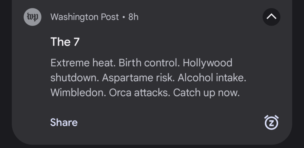The width and height of the screenshot is (304, 148).
Task: Tap the word shutdown in the summary
Action: tap(75, 78)
